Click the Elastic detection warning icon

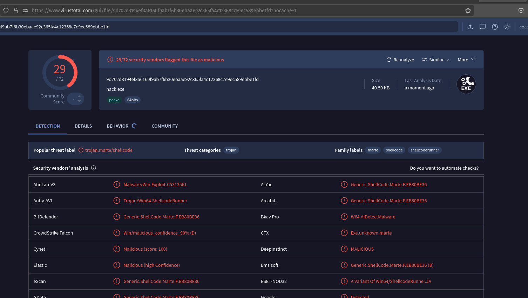[x=117, y=265]
